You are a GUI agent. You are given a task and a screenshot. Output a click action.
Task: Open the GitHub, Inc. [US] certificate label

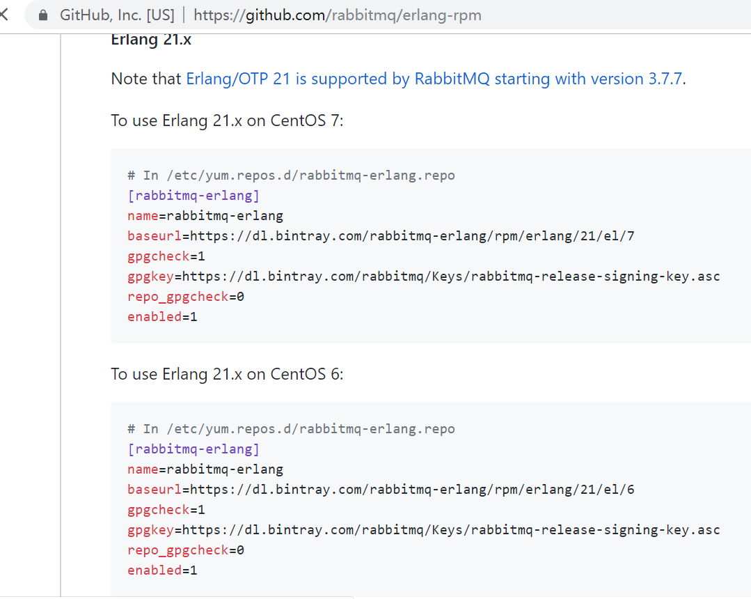pos(117,15)
